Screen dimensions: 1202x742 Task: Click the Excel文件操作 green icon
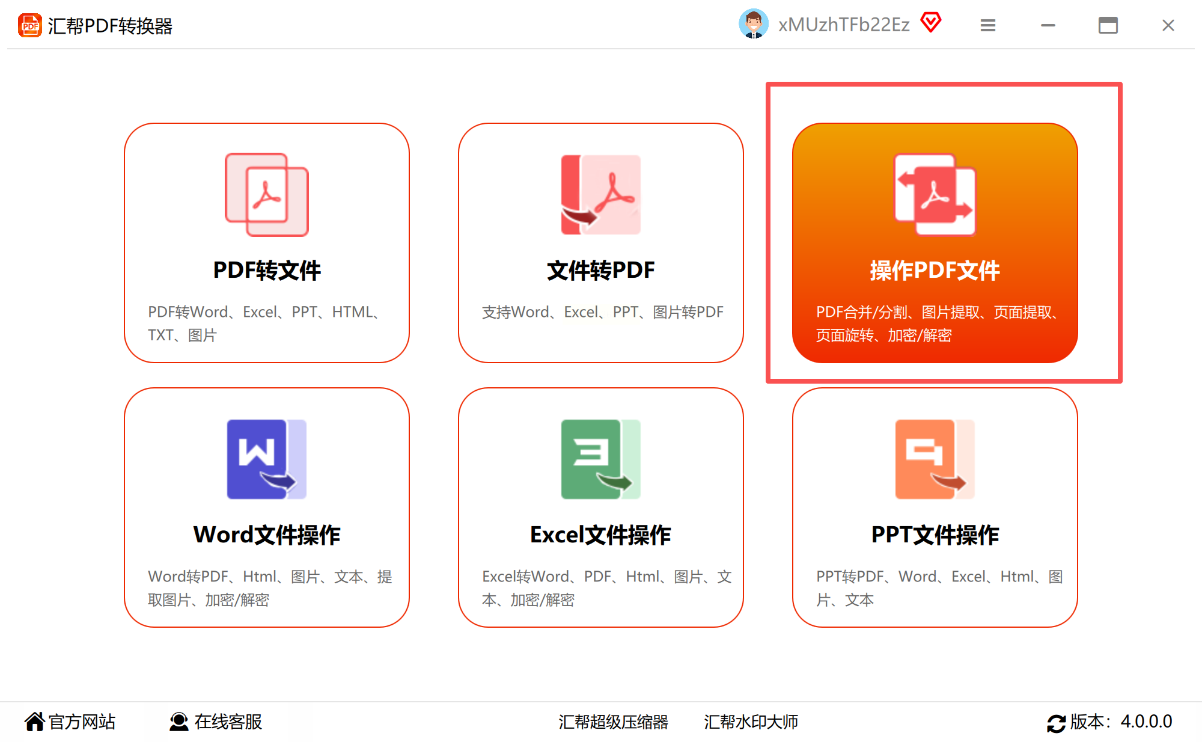click(x=600, y=459)
